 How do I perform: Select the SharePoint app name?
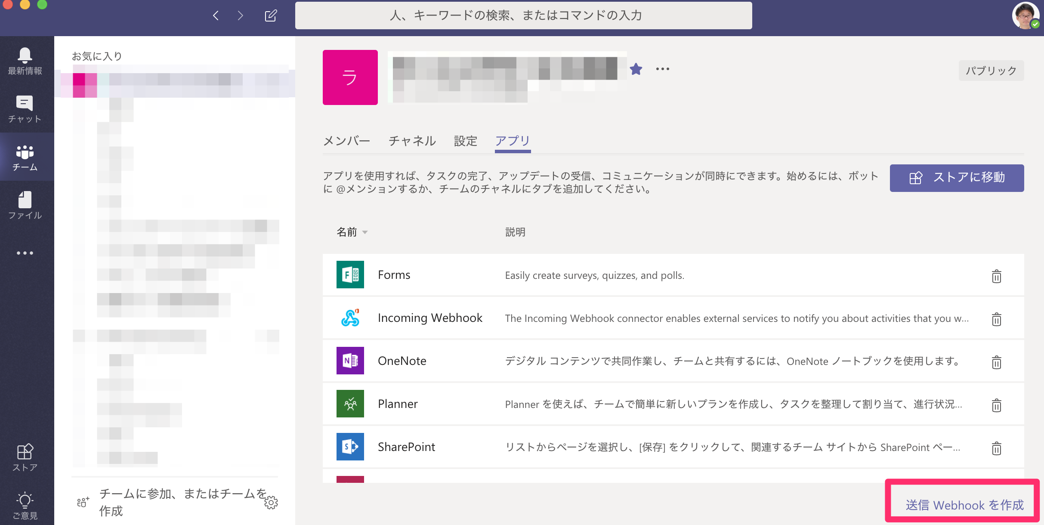point(406,447)
